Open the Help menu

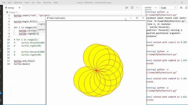tap(56, 3)
